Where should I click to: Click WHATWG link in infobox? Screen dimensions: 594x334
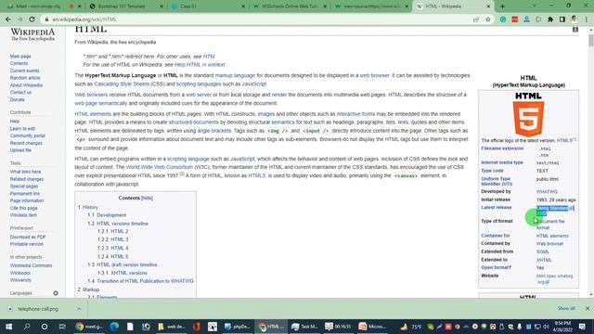(547, 192)
